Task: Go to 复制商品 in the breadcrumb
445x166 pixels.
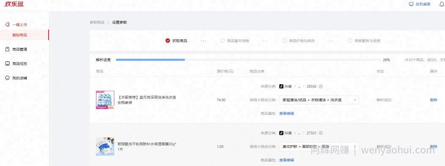Action: (97, 22)
